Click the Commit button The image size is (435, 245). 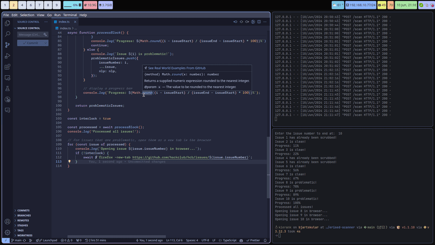click(x=30, y=43)
